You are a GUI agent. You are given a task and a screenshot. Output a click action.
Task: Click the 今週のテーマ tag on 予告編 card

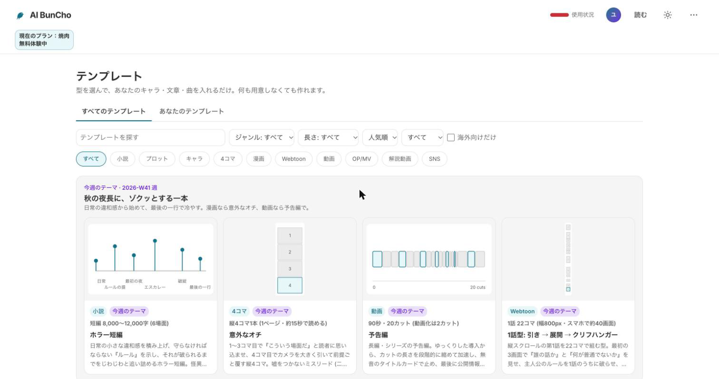pyautogui.click(x=408, y=311)
